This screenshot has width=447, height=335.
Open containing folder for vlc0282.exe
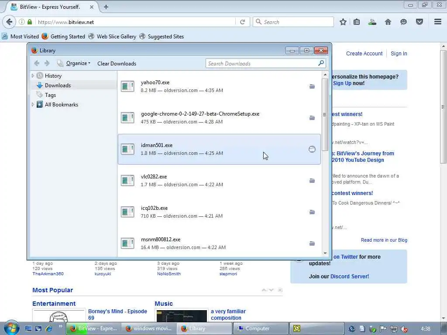(x=312, y=181)
